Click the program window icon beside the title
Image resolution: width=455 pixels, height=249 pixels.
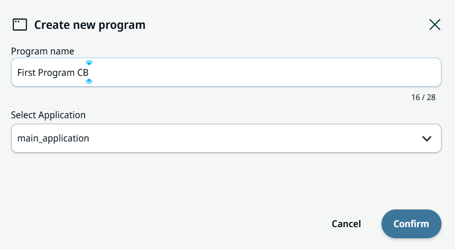[20, 25]
